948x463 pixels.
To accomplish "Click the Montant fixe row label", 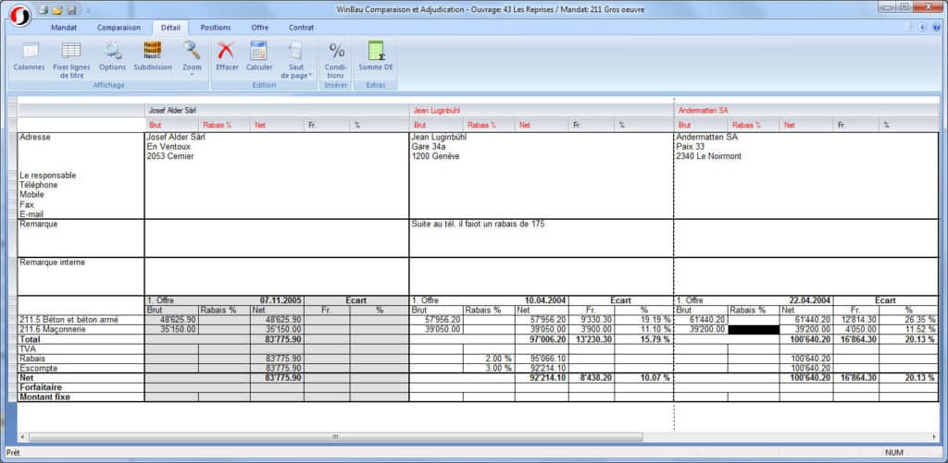I will (x=45, y=397).
